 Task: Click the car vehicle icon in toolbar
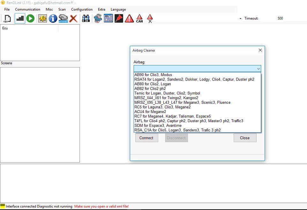[x=63, y=18]
